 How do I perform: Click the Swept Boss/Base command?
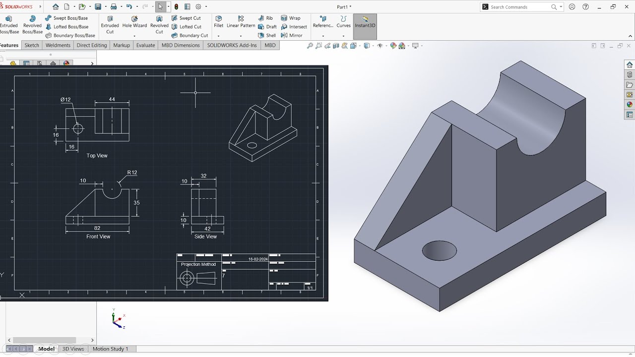click(66, 18)
